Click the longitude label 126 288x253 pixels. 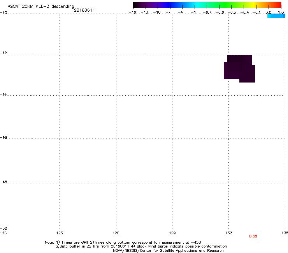pyautogui.click(x=116, y=233)
